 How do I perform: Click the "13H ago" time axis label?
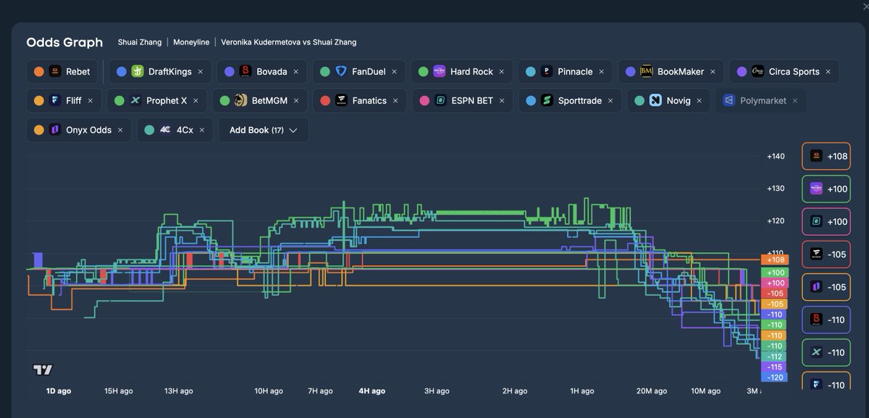coord(178,391)
